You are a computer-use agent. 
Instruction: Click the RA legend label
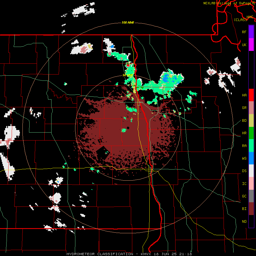click(x=244, y=146)
